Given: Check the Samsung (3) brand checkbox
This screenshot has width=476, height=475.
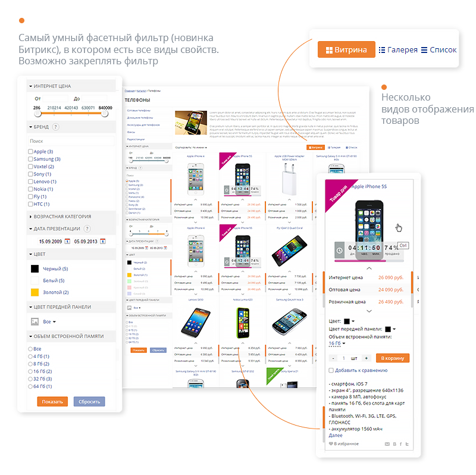Looking at the screenshot, I should point(30,159).
